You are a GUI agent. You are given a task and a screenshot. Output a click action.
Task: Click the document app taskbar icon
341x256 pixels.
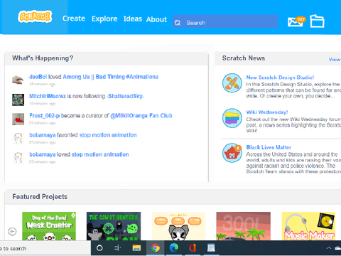(x=211, y=248)
